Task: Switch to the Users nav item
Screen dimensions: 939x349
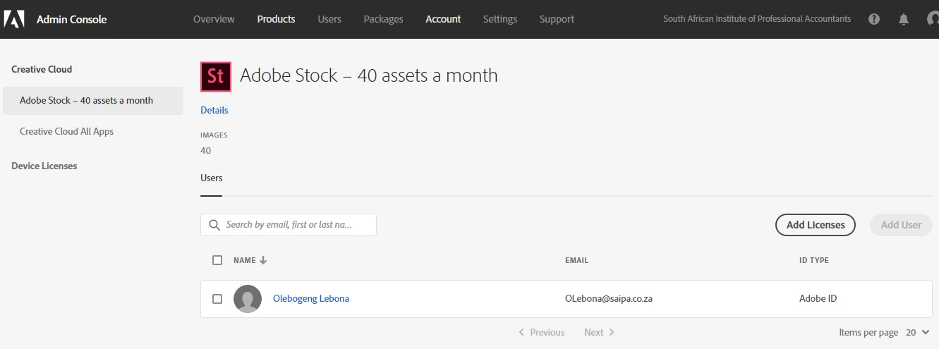Action: pyautogui.click(x=329, y=19)
